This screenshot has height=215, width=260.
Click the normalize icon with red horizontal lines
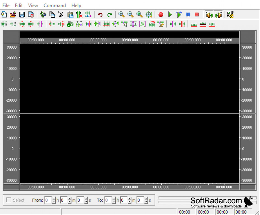106,24
